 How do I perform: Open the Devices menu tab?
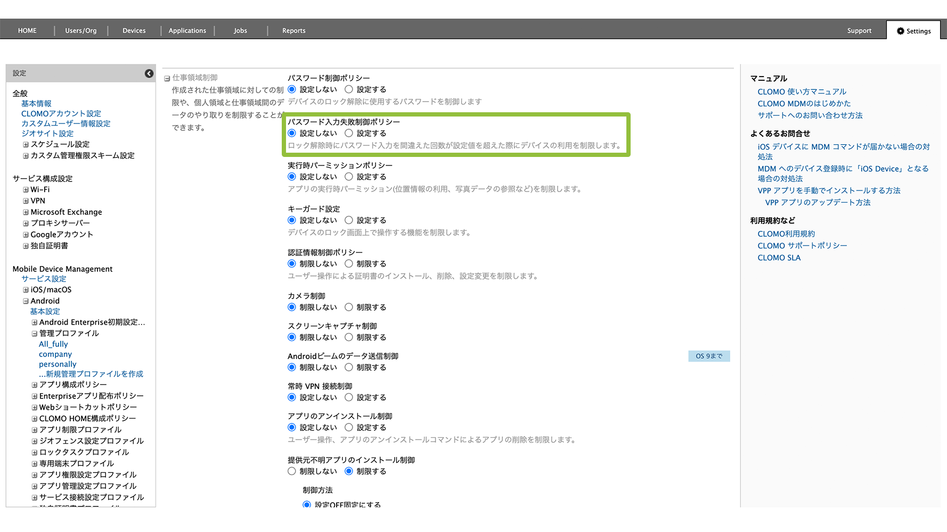[134, 31]
